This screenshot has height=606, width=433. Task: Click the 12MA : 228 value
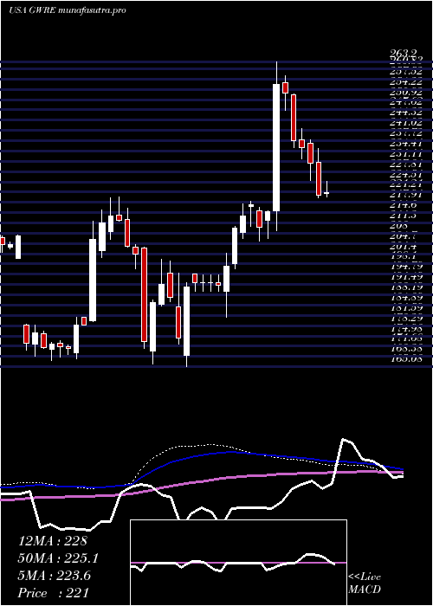pyautogui.click(x=53, y=541)
